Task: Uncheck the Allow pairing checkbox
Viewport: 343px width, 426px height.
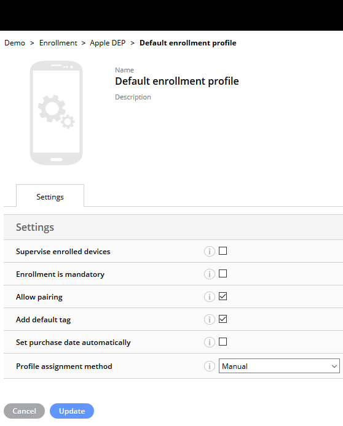Action: [x=223, y=296]
